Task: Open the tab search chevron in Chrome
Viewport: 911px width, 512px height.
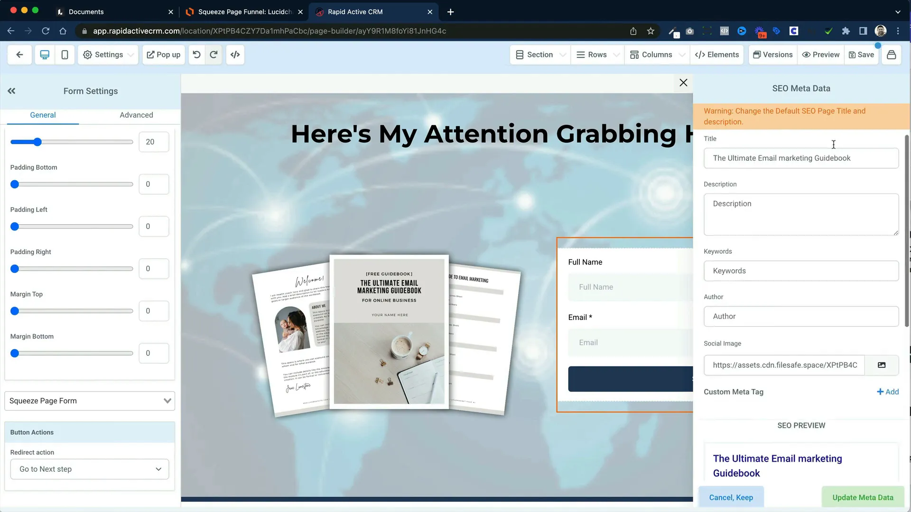Action: click(898, 12)
